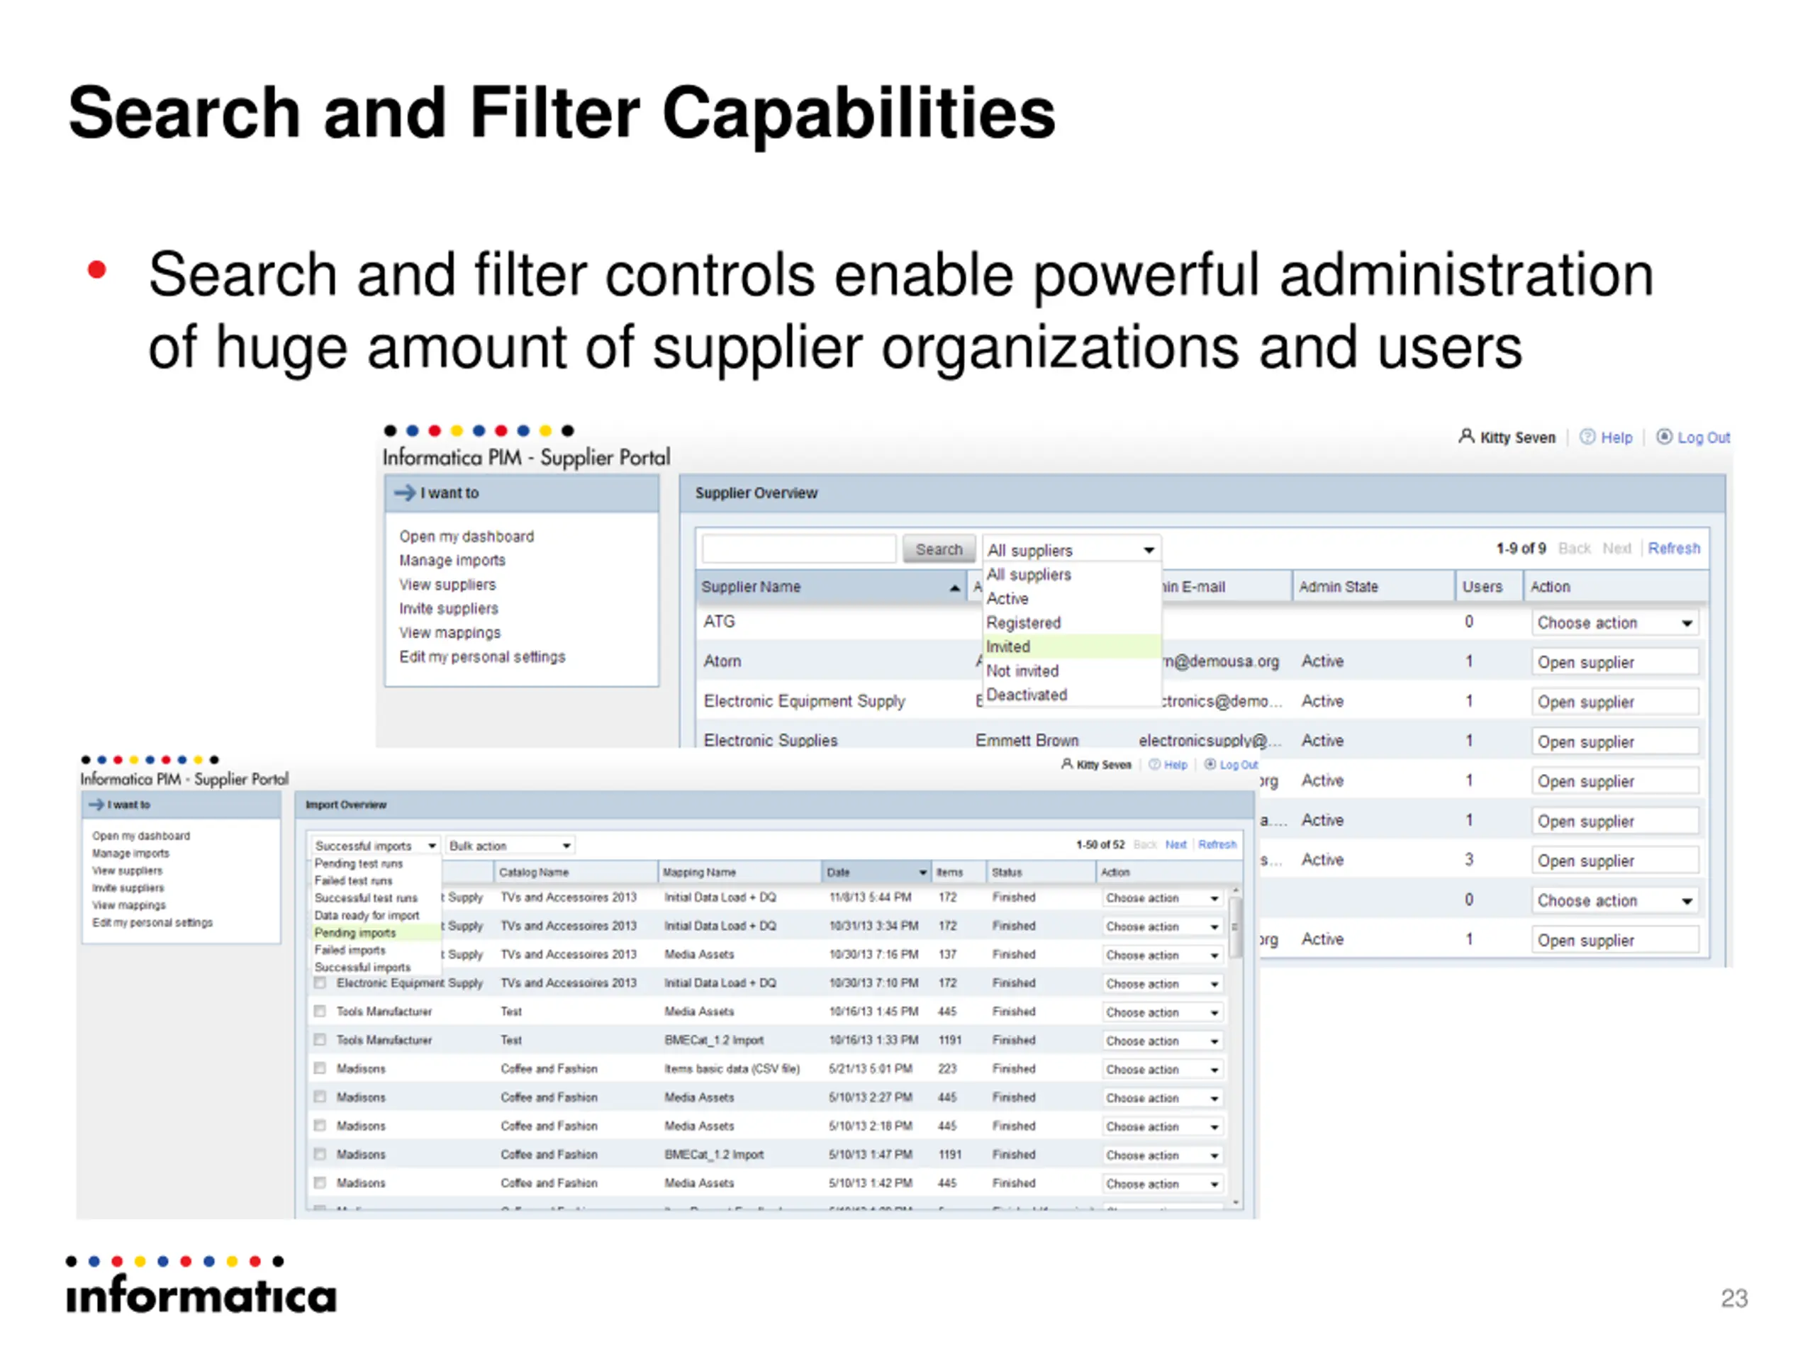Tick checkbox for Madisons 5/10/13 2:27 PM import

pos(320,1096)
